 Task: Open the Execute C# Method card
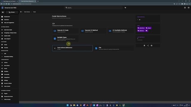(93, 31)
